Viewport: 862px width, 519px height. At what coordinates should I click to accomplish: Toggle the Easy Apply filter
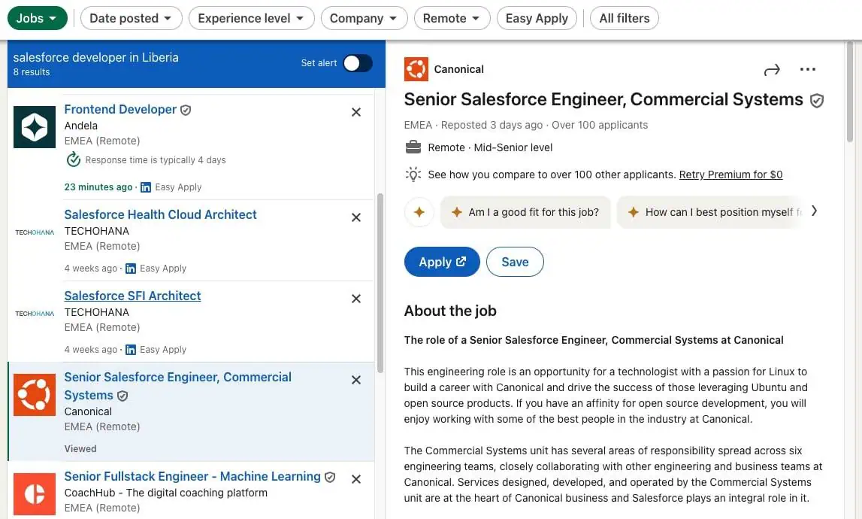tap(537, 18)
